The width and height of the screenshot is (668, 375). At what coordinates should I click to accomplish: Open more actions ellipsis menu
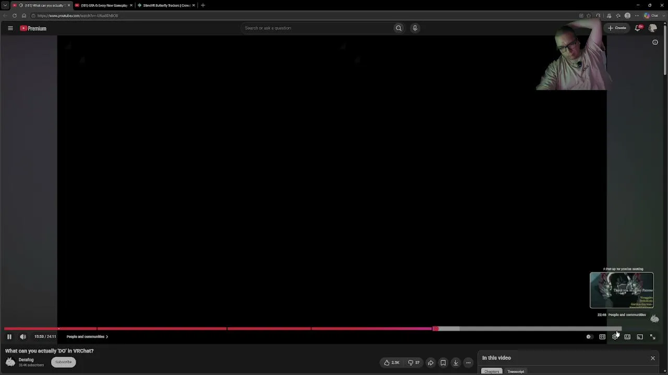tap(468, 362)
